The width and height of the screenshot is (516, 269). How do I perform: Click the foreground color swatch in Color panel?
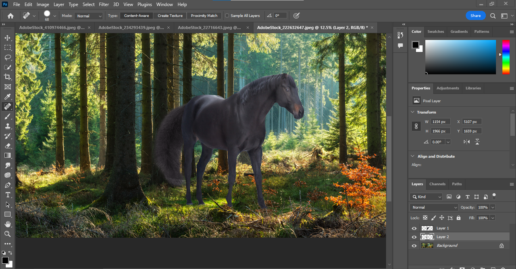(x=416, y=45)
